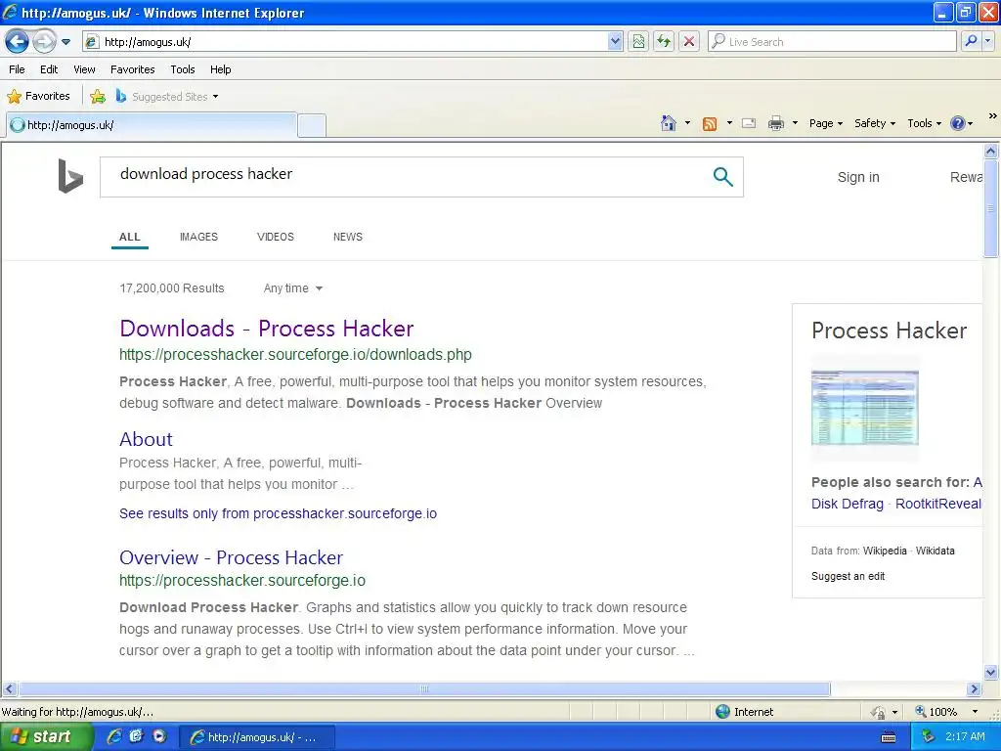Open the Any time filter dropdown

coord(293,288)
